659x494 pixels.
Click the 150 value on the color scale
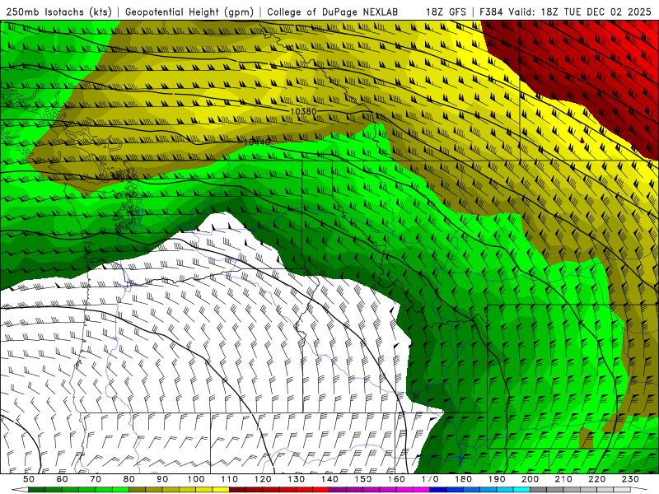363,479
